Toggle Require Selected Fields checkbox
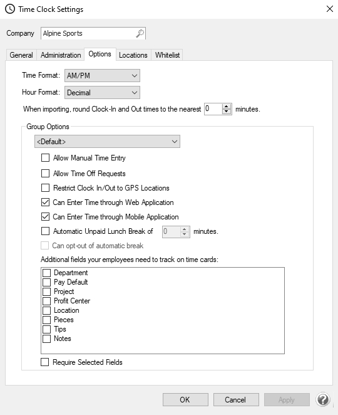The image size is (338, 415). coord(44,362)
